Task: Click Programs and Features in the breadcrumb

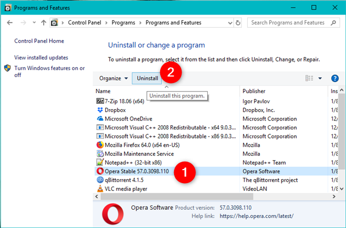Action: click(174, 22)
